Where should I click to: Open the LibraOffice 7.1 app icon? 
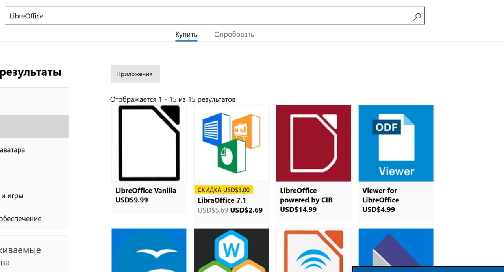tap(231, 143)
